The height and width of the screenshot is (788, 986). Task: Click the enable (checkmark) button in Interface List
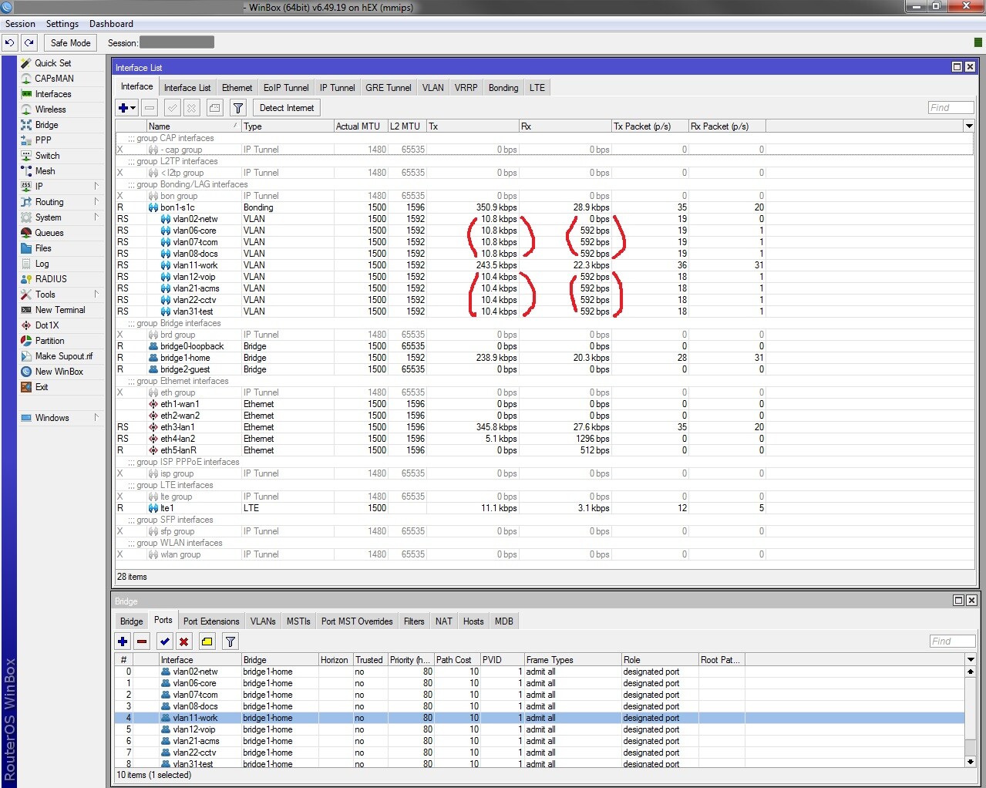click(173, 108)
